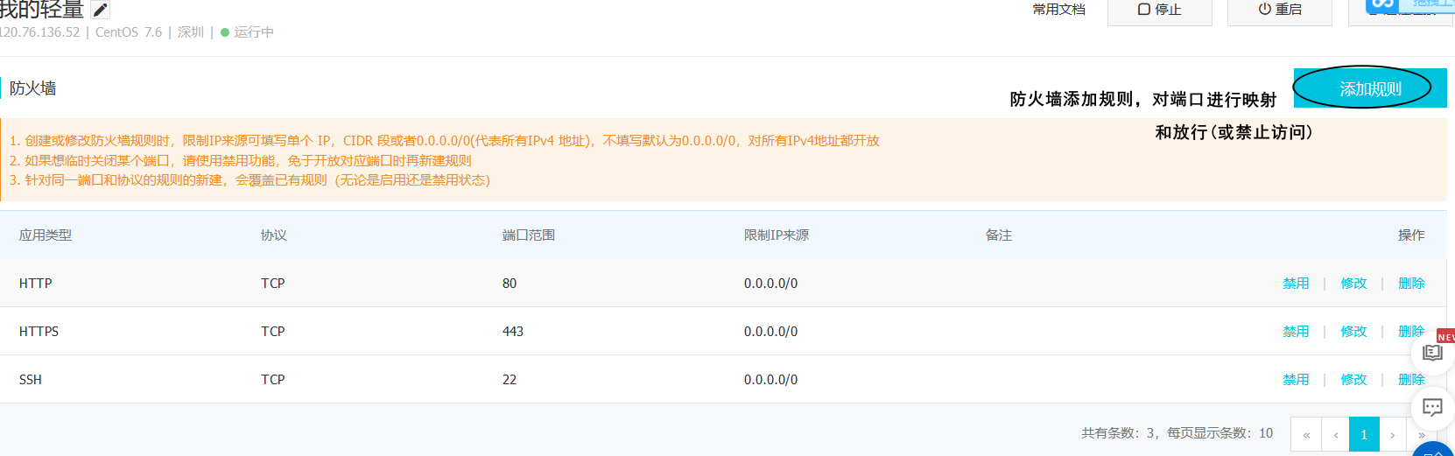
Task: Select page 1 in pagination
Action: 1364,434
